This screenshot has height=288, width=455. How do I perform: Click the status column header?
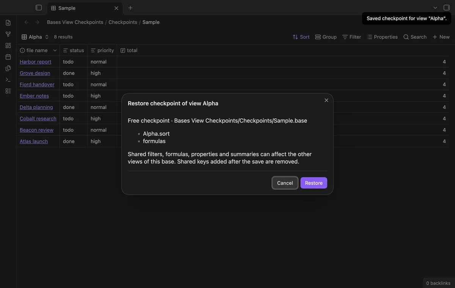[x=74, y=50]
